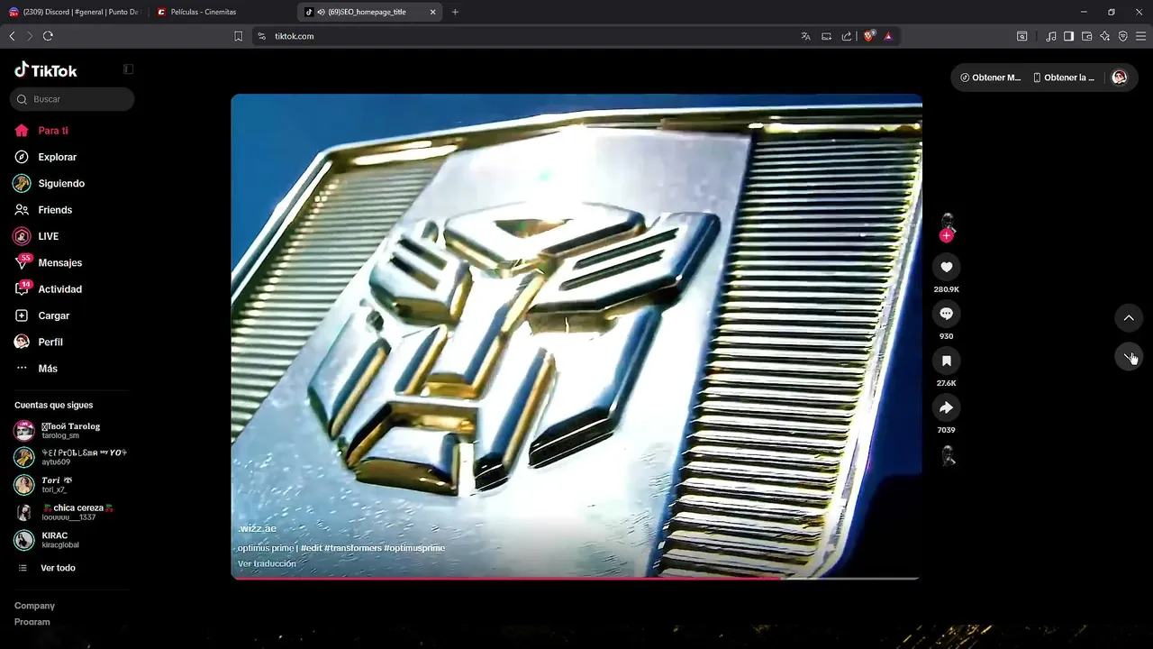Screen dimensions: 1153x649
Task: Click the Buscar search field
Action: coord(72,99)
